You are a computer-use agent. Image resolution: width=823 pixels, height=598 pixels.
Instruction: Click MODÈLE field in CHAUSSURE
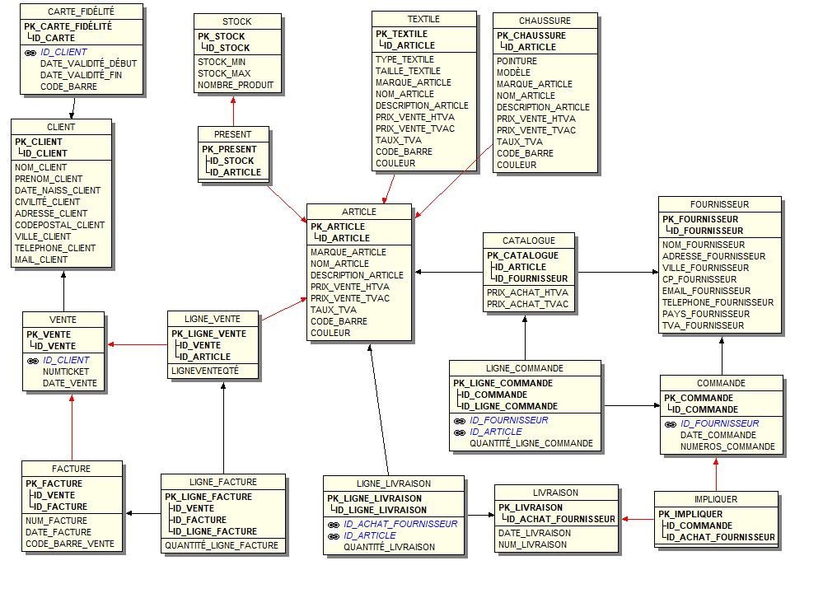(x=513, y=72)
